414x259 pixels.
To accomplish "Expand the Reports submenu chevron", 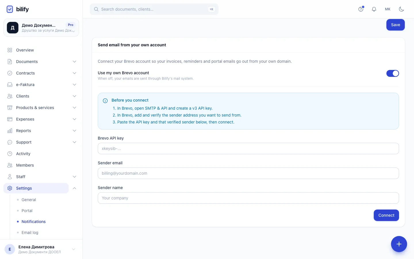I will 74,131.
